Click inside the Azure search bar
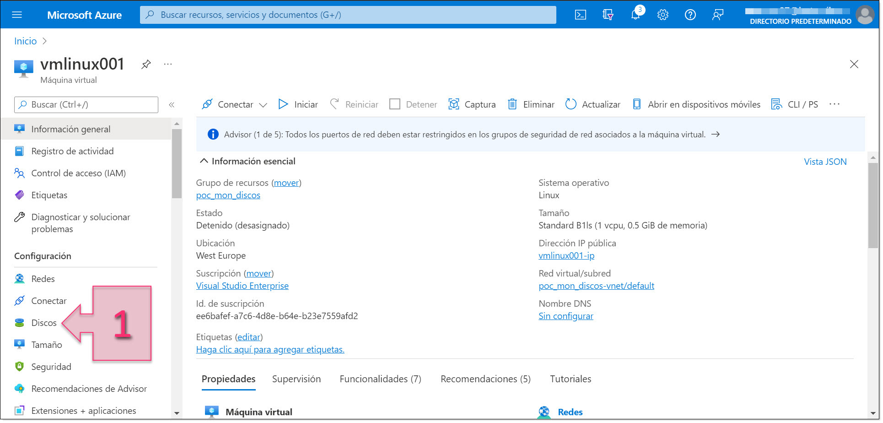883x423 pixels. point(348,15)
